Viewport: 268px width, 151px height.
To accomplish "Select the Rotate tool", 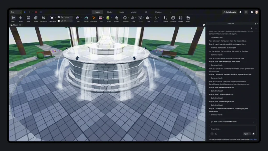I will pos(36,18).
